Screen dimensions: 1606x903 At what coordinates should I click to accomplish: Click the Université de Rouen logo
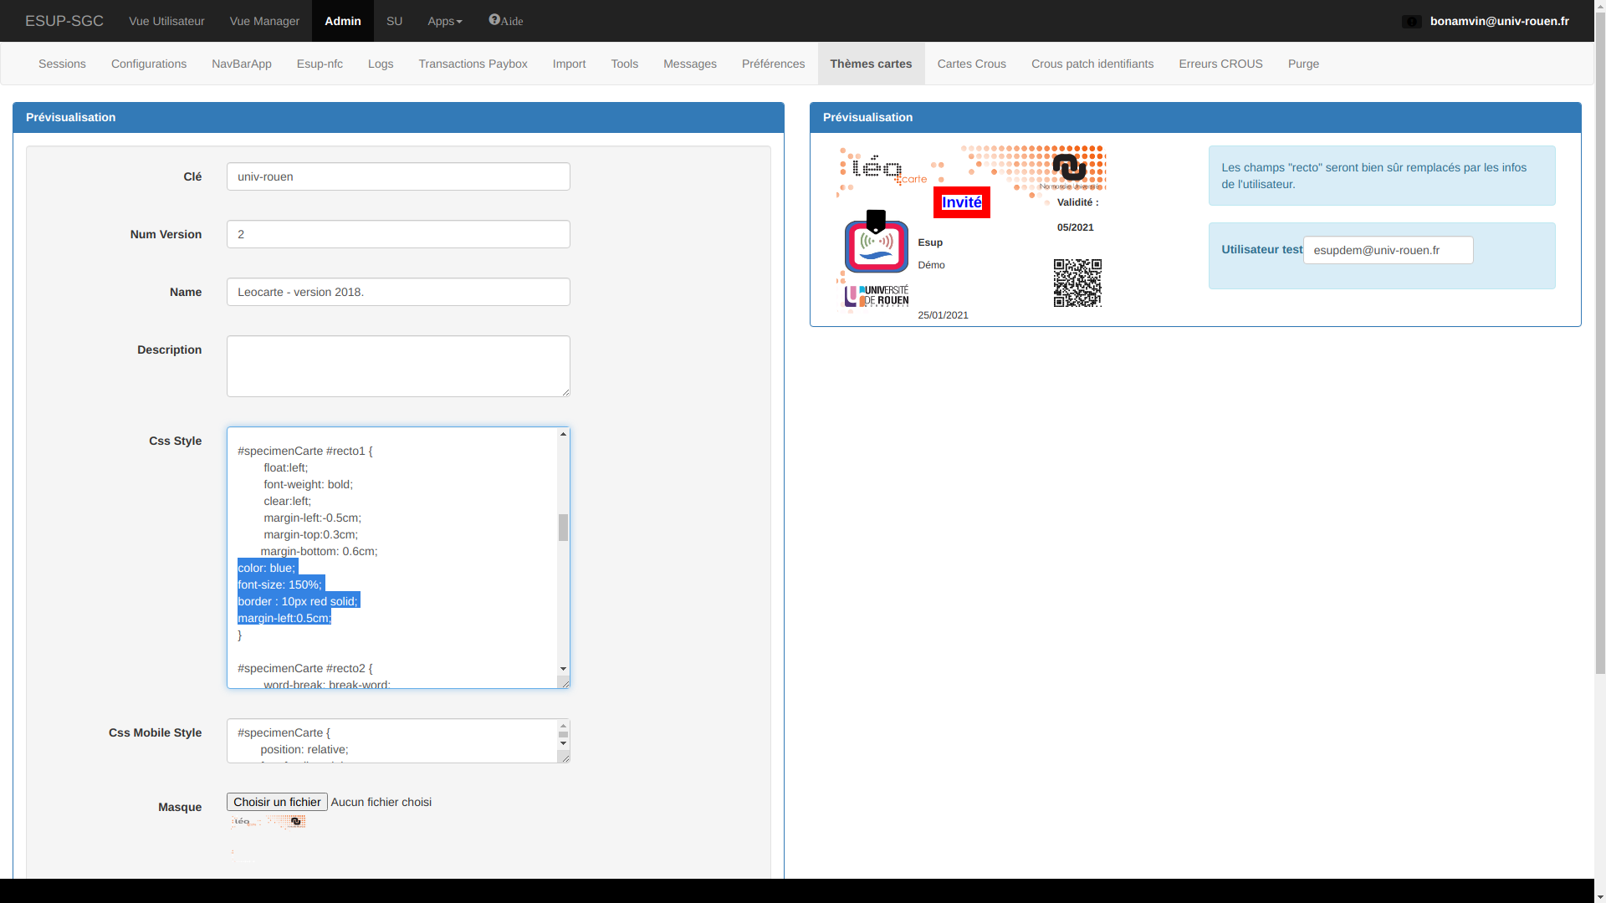point(877,296)
